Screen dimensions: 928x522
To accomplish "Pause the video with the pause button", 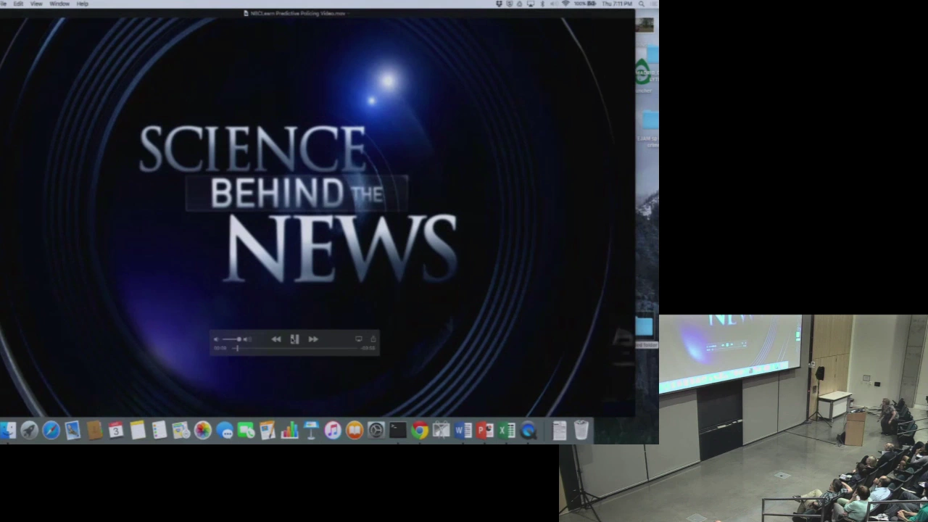I will coord(294,339).
